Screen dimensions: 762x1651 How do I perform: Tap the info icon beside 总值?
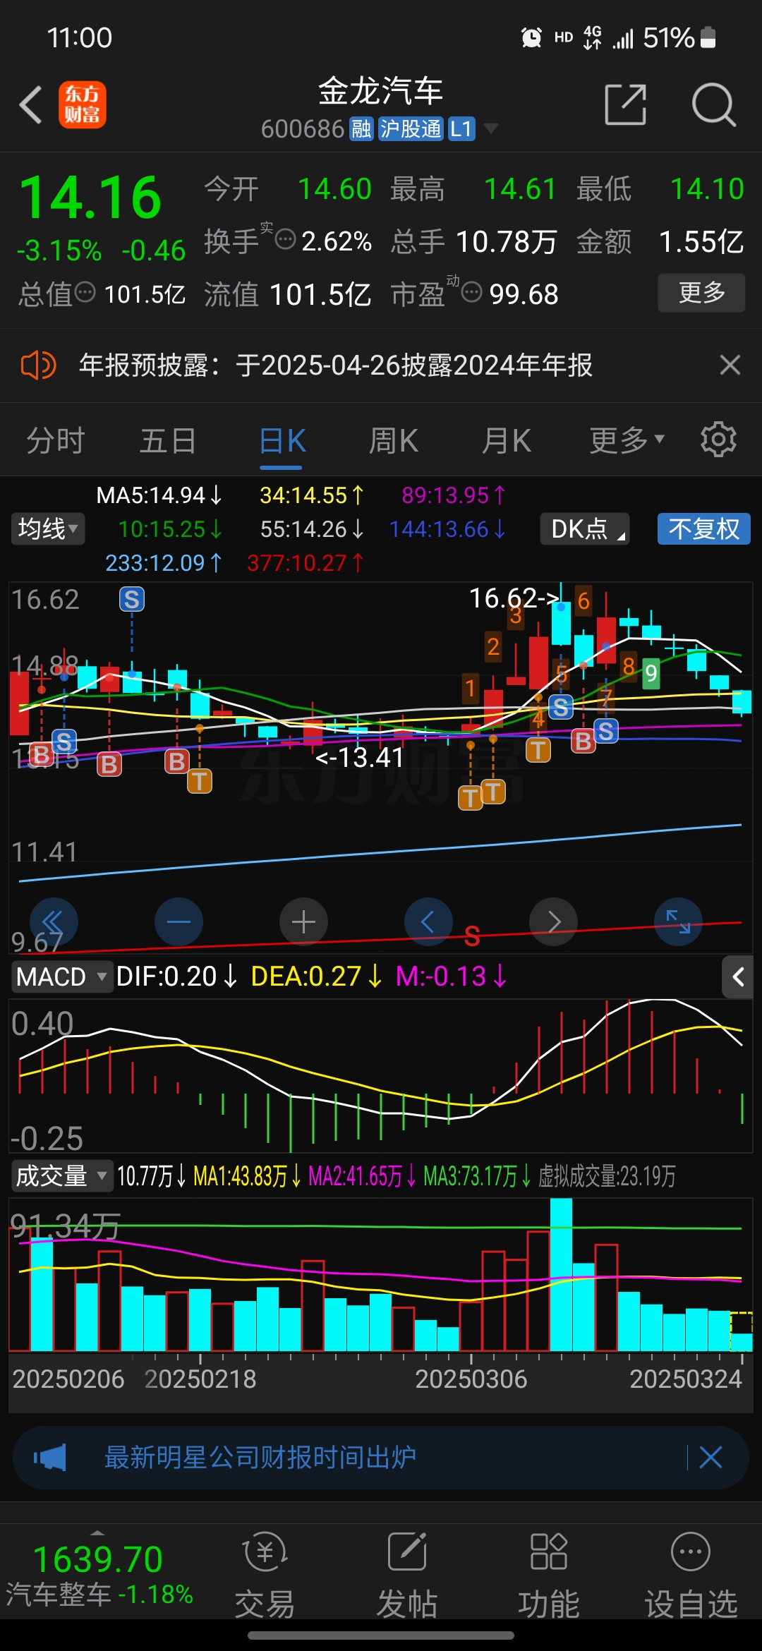(85, 291)
